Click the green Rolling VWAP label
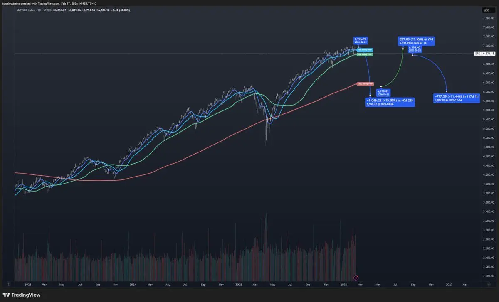The height and width of the screenshot is (302, 499). click(x=366, y=54)
